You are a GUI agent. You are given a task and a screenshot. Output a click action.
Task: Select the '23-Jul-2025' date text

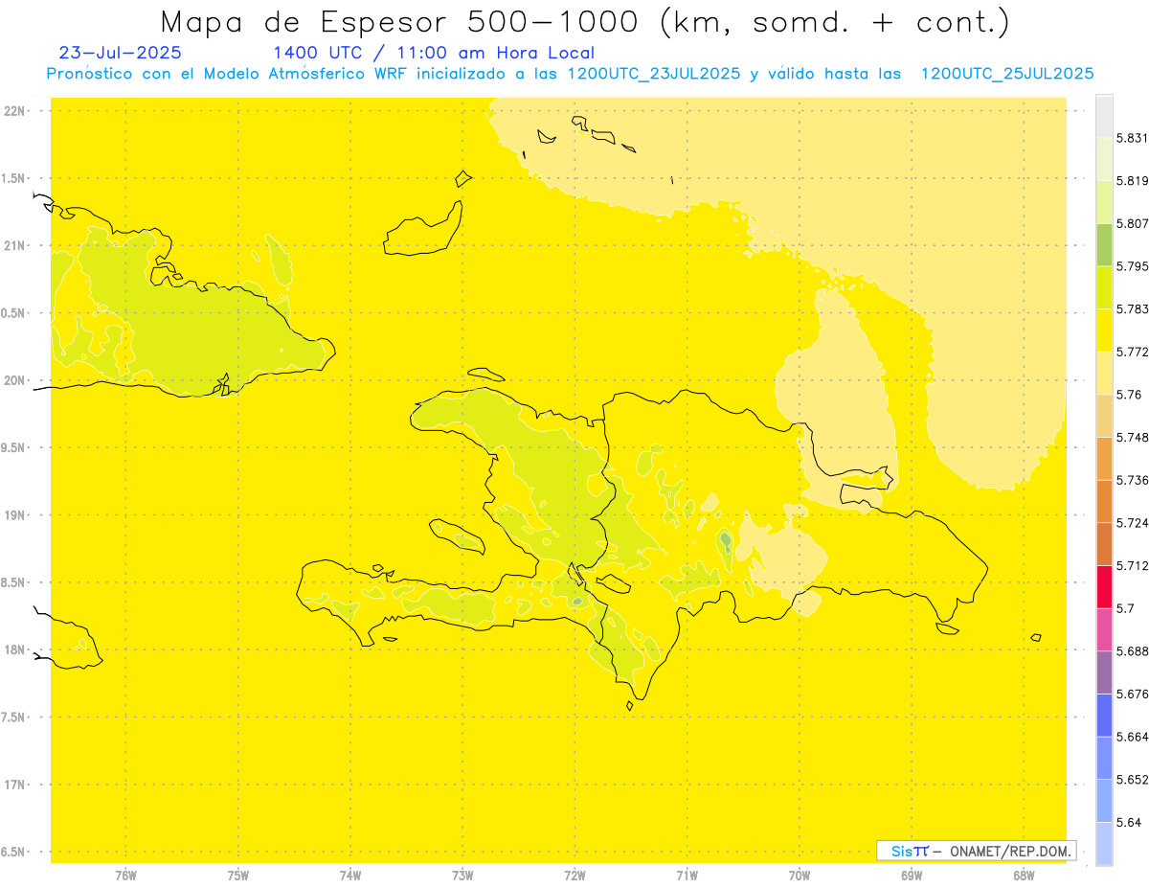[120, 53]
